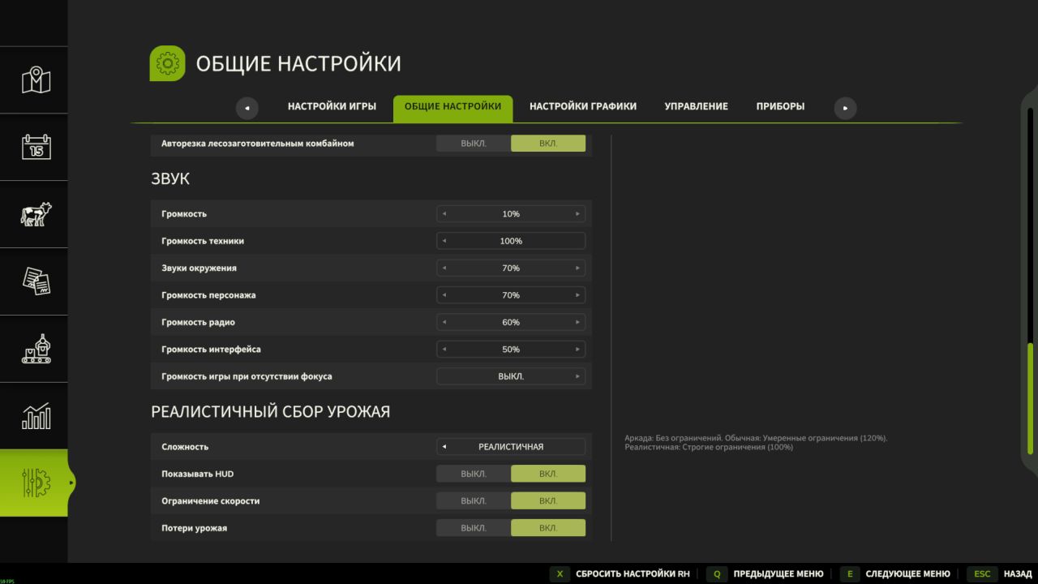Click the left arrow before tabs
Screen dimensions: 1038x584
247,108
